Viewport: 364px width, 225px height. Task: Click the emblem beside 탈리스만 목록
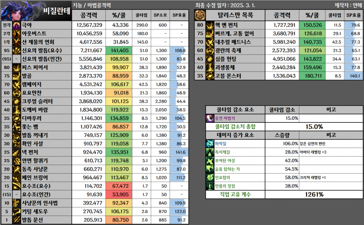[200, 15]
